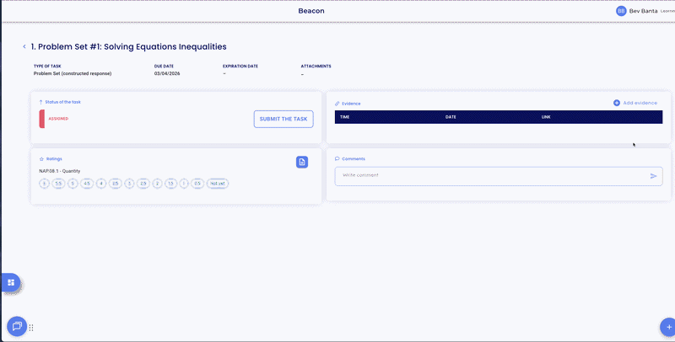Screen dimensions: 675x342
Task: Click the drag handle beside chat button
Action: click(x=31, y=328)
